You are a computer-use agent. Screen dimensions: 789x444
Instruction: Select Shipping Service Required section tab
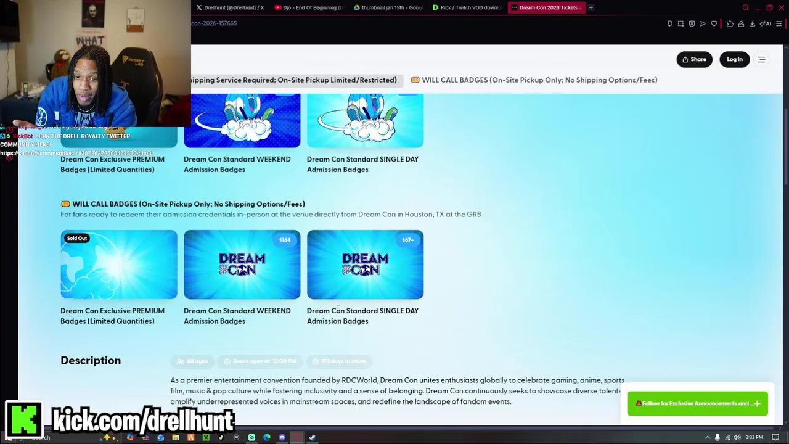(297, 80)
